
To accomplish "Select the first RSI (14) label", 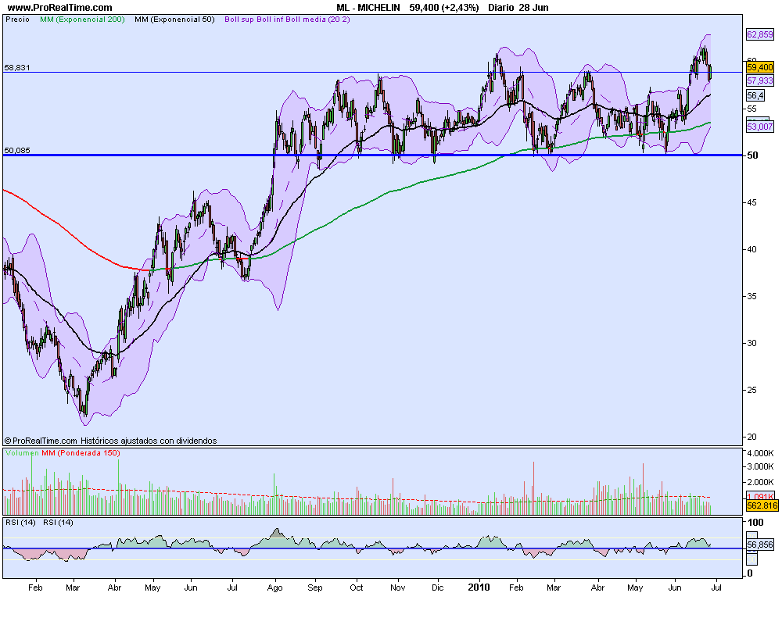I will click(20, 523).
